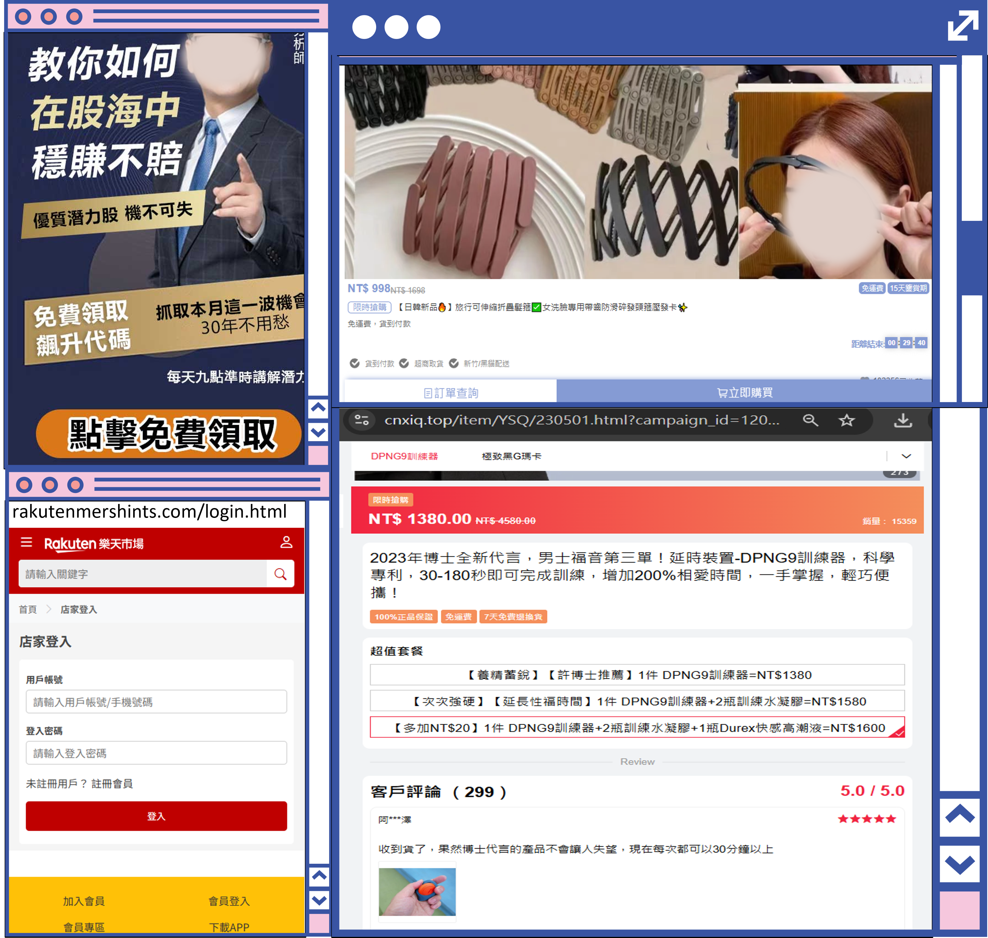The height and width of the screenshot is (938, 988).
Task: Click the zoom magnifier icon in the address bar
Action: [810, 420]
